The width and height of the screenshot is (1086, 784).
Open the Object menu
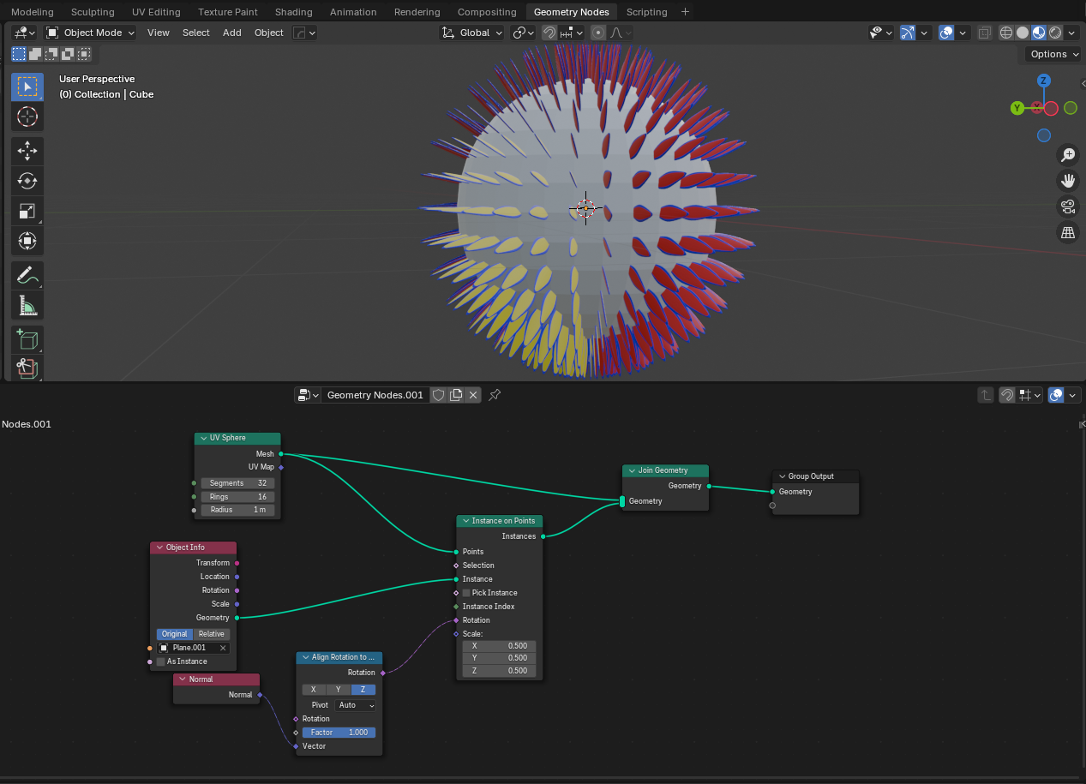[x=269, y=33]
